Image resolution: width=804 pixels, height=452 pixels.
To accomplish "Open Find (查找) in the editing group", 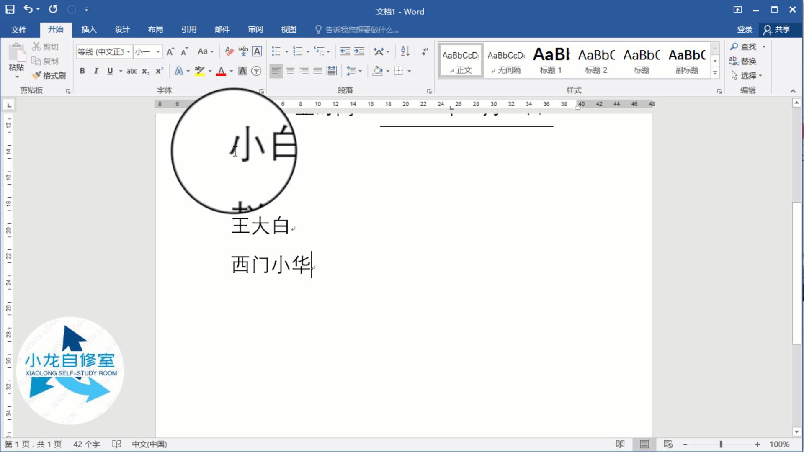I will click(747, 46).
